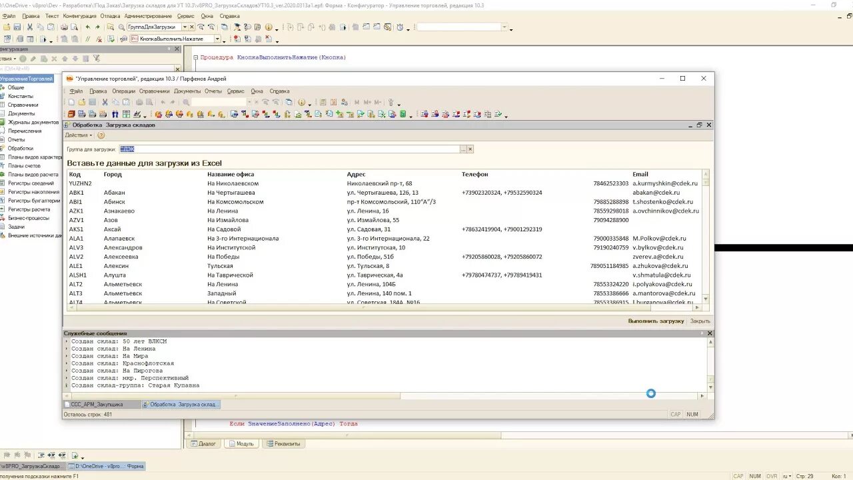Screen dimensions: 853x480
Task: Click green add circle icon in configuration panel
Action: click(23, 59)
